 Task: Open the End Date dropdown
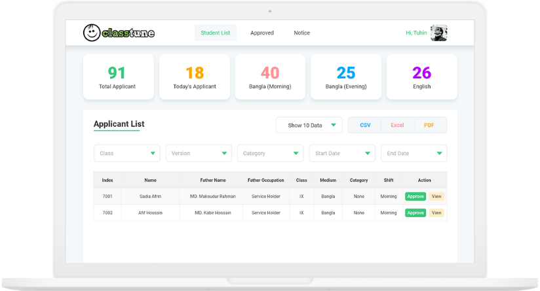[x=414, y=153]
